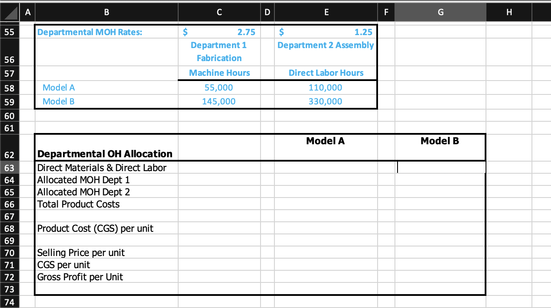Select row 70 header
The height and width of the screenshot is (308, 551).
tap(10, 253)
